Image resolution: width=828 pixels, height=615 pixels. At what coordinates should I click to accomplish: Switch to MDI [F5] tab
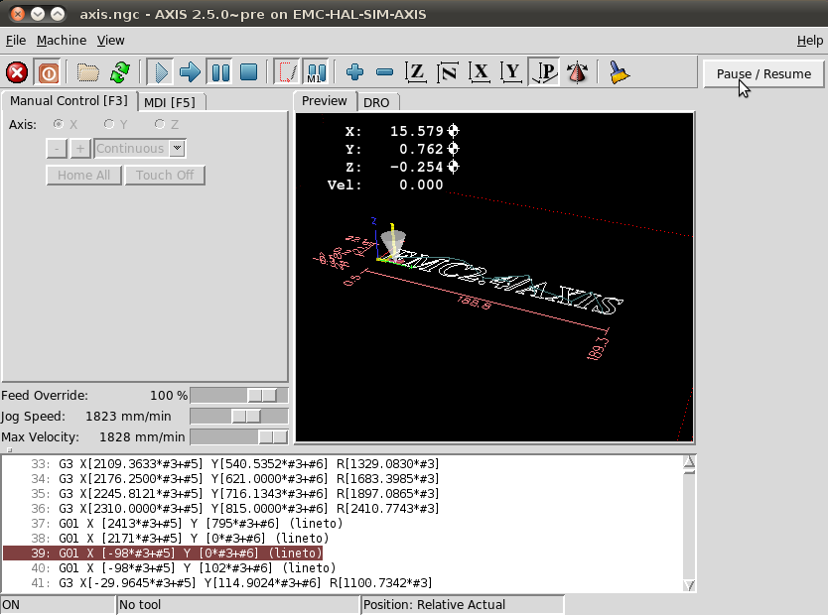pyautogui.click(x=170, y=102)
